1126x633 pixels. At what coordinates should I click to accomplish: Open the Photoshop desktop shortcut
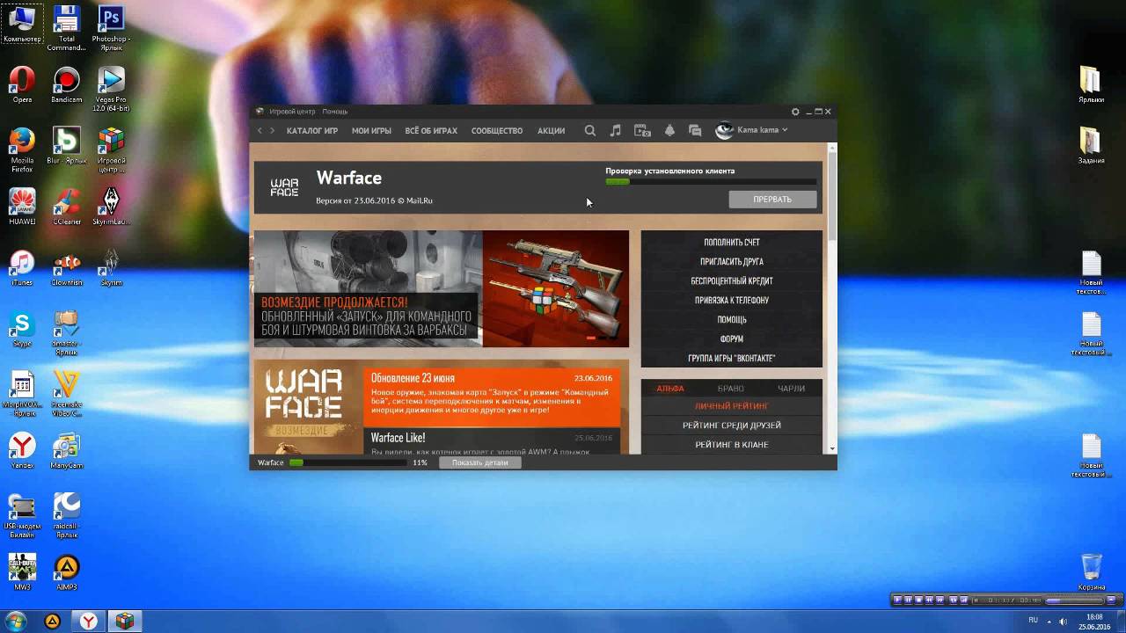[x=111, y=28]
